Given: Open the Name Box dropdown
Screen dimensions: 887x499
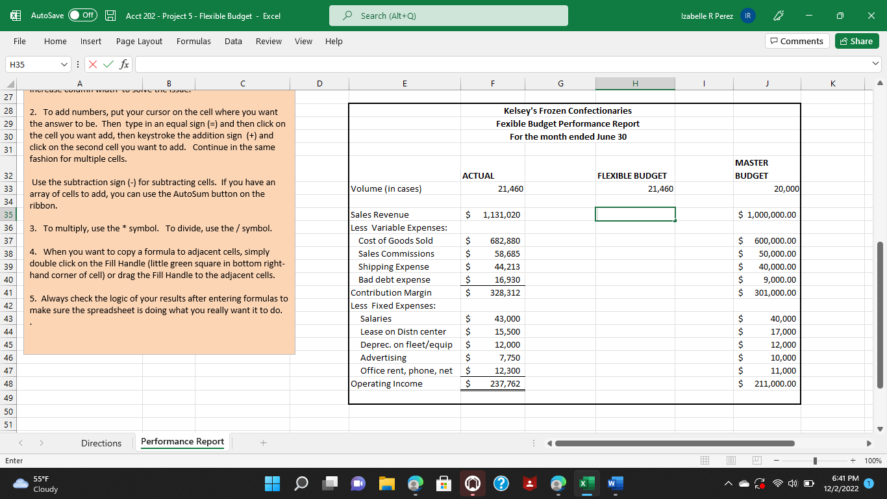Looking at the screenshot, I should coord(64,63).
